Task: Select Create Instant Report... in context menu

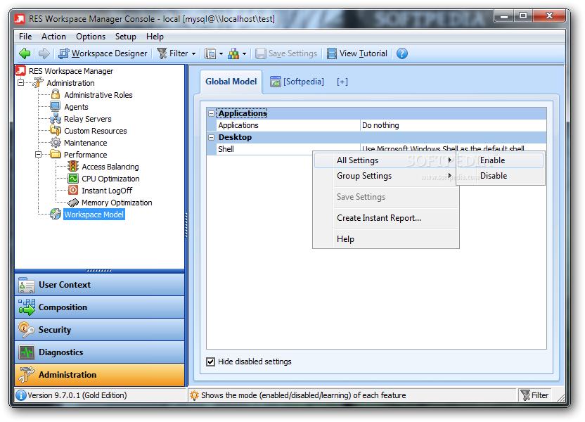Action: coord(386,218)
